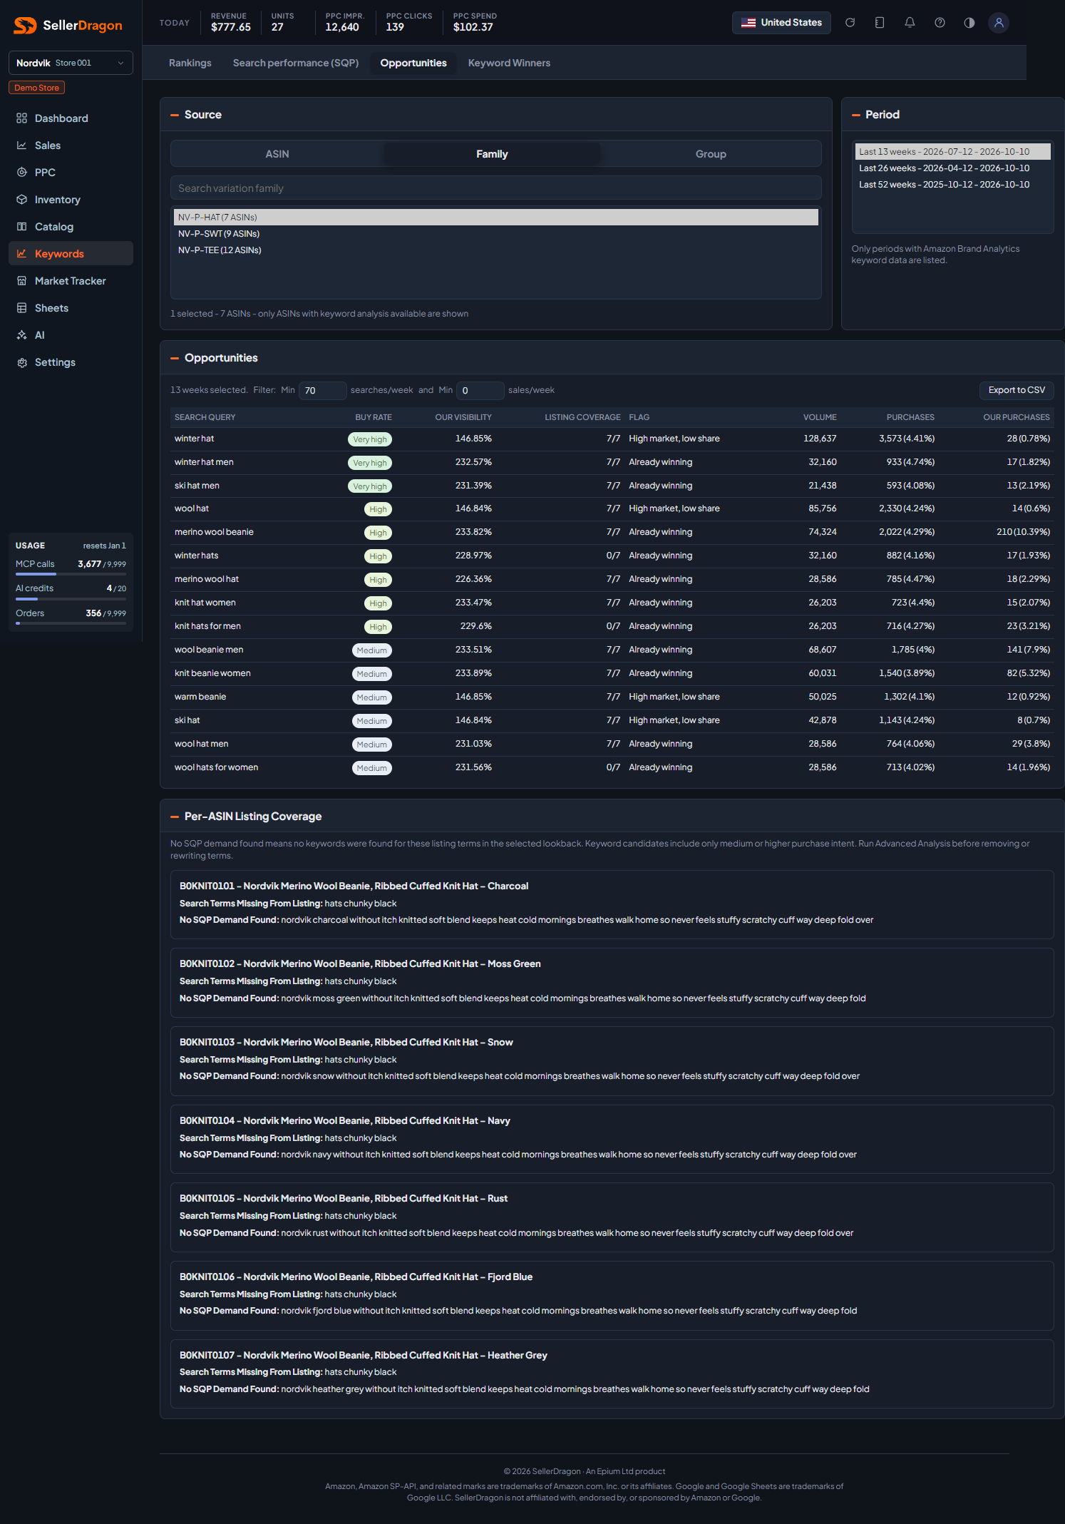Toggle the dark/light theme contrast icon

click(x=969, y=23)
